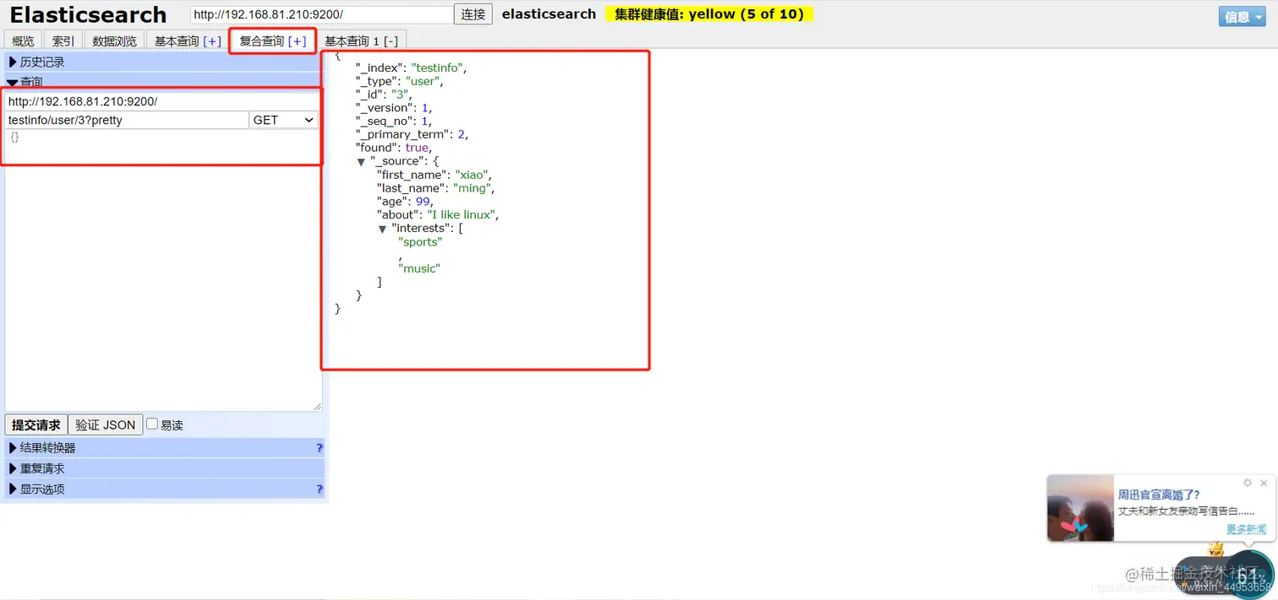Select the 复合查询 tab
The image size is (1278, 600).
273,41
